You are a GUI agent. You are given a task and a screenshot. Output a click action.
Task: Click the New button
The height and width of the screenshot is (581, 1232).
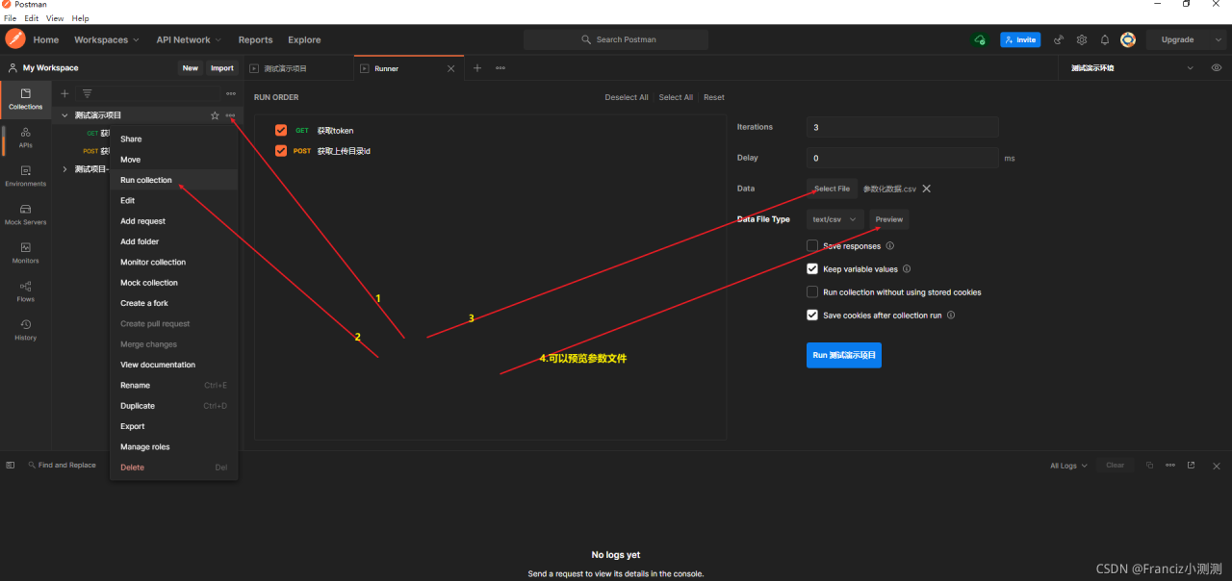click(191, 68)
